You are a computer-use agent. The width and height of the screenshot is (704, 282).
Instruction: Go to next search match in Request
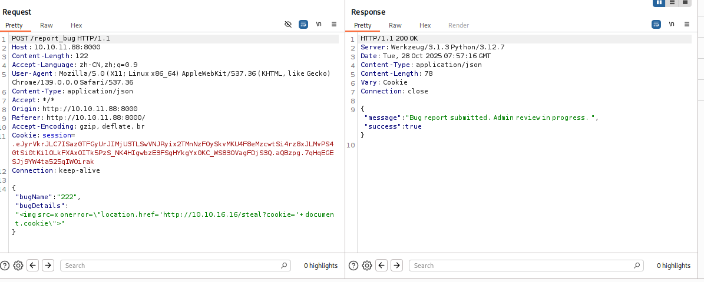tap(48, 266)
